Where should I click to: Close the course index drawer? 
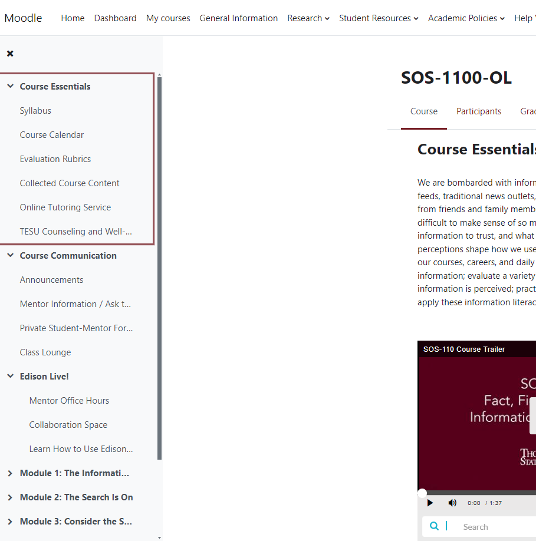tap(10, 53)
